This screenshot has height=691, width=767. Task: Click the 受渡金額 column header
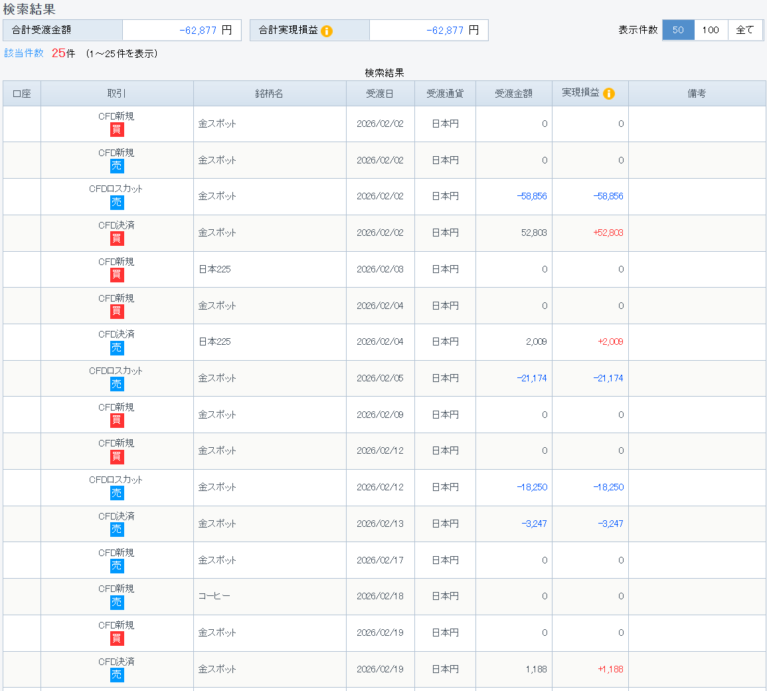(513, 94)
